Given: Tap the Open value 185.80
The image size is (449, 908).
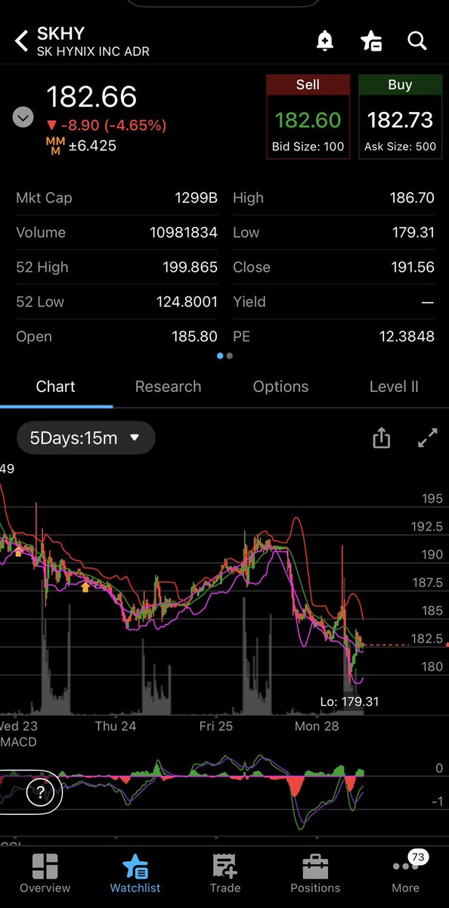Looking at the screenshot, I should (x=195, y=337).
